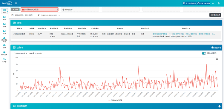Click the 新增搜尋 add search field
The image size is (224, 109).
pos(80,10)
